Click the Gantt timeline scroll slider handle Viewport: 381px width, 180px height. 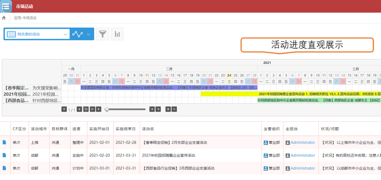click(107, 109)
